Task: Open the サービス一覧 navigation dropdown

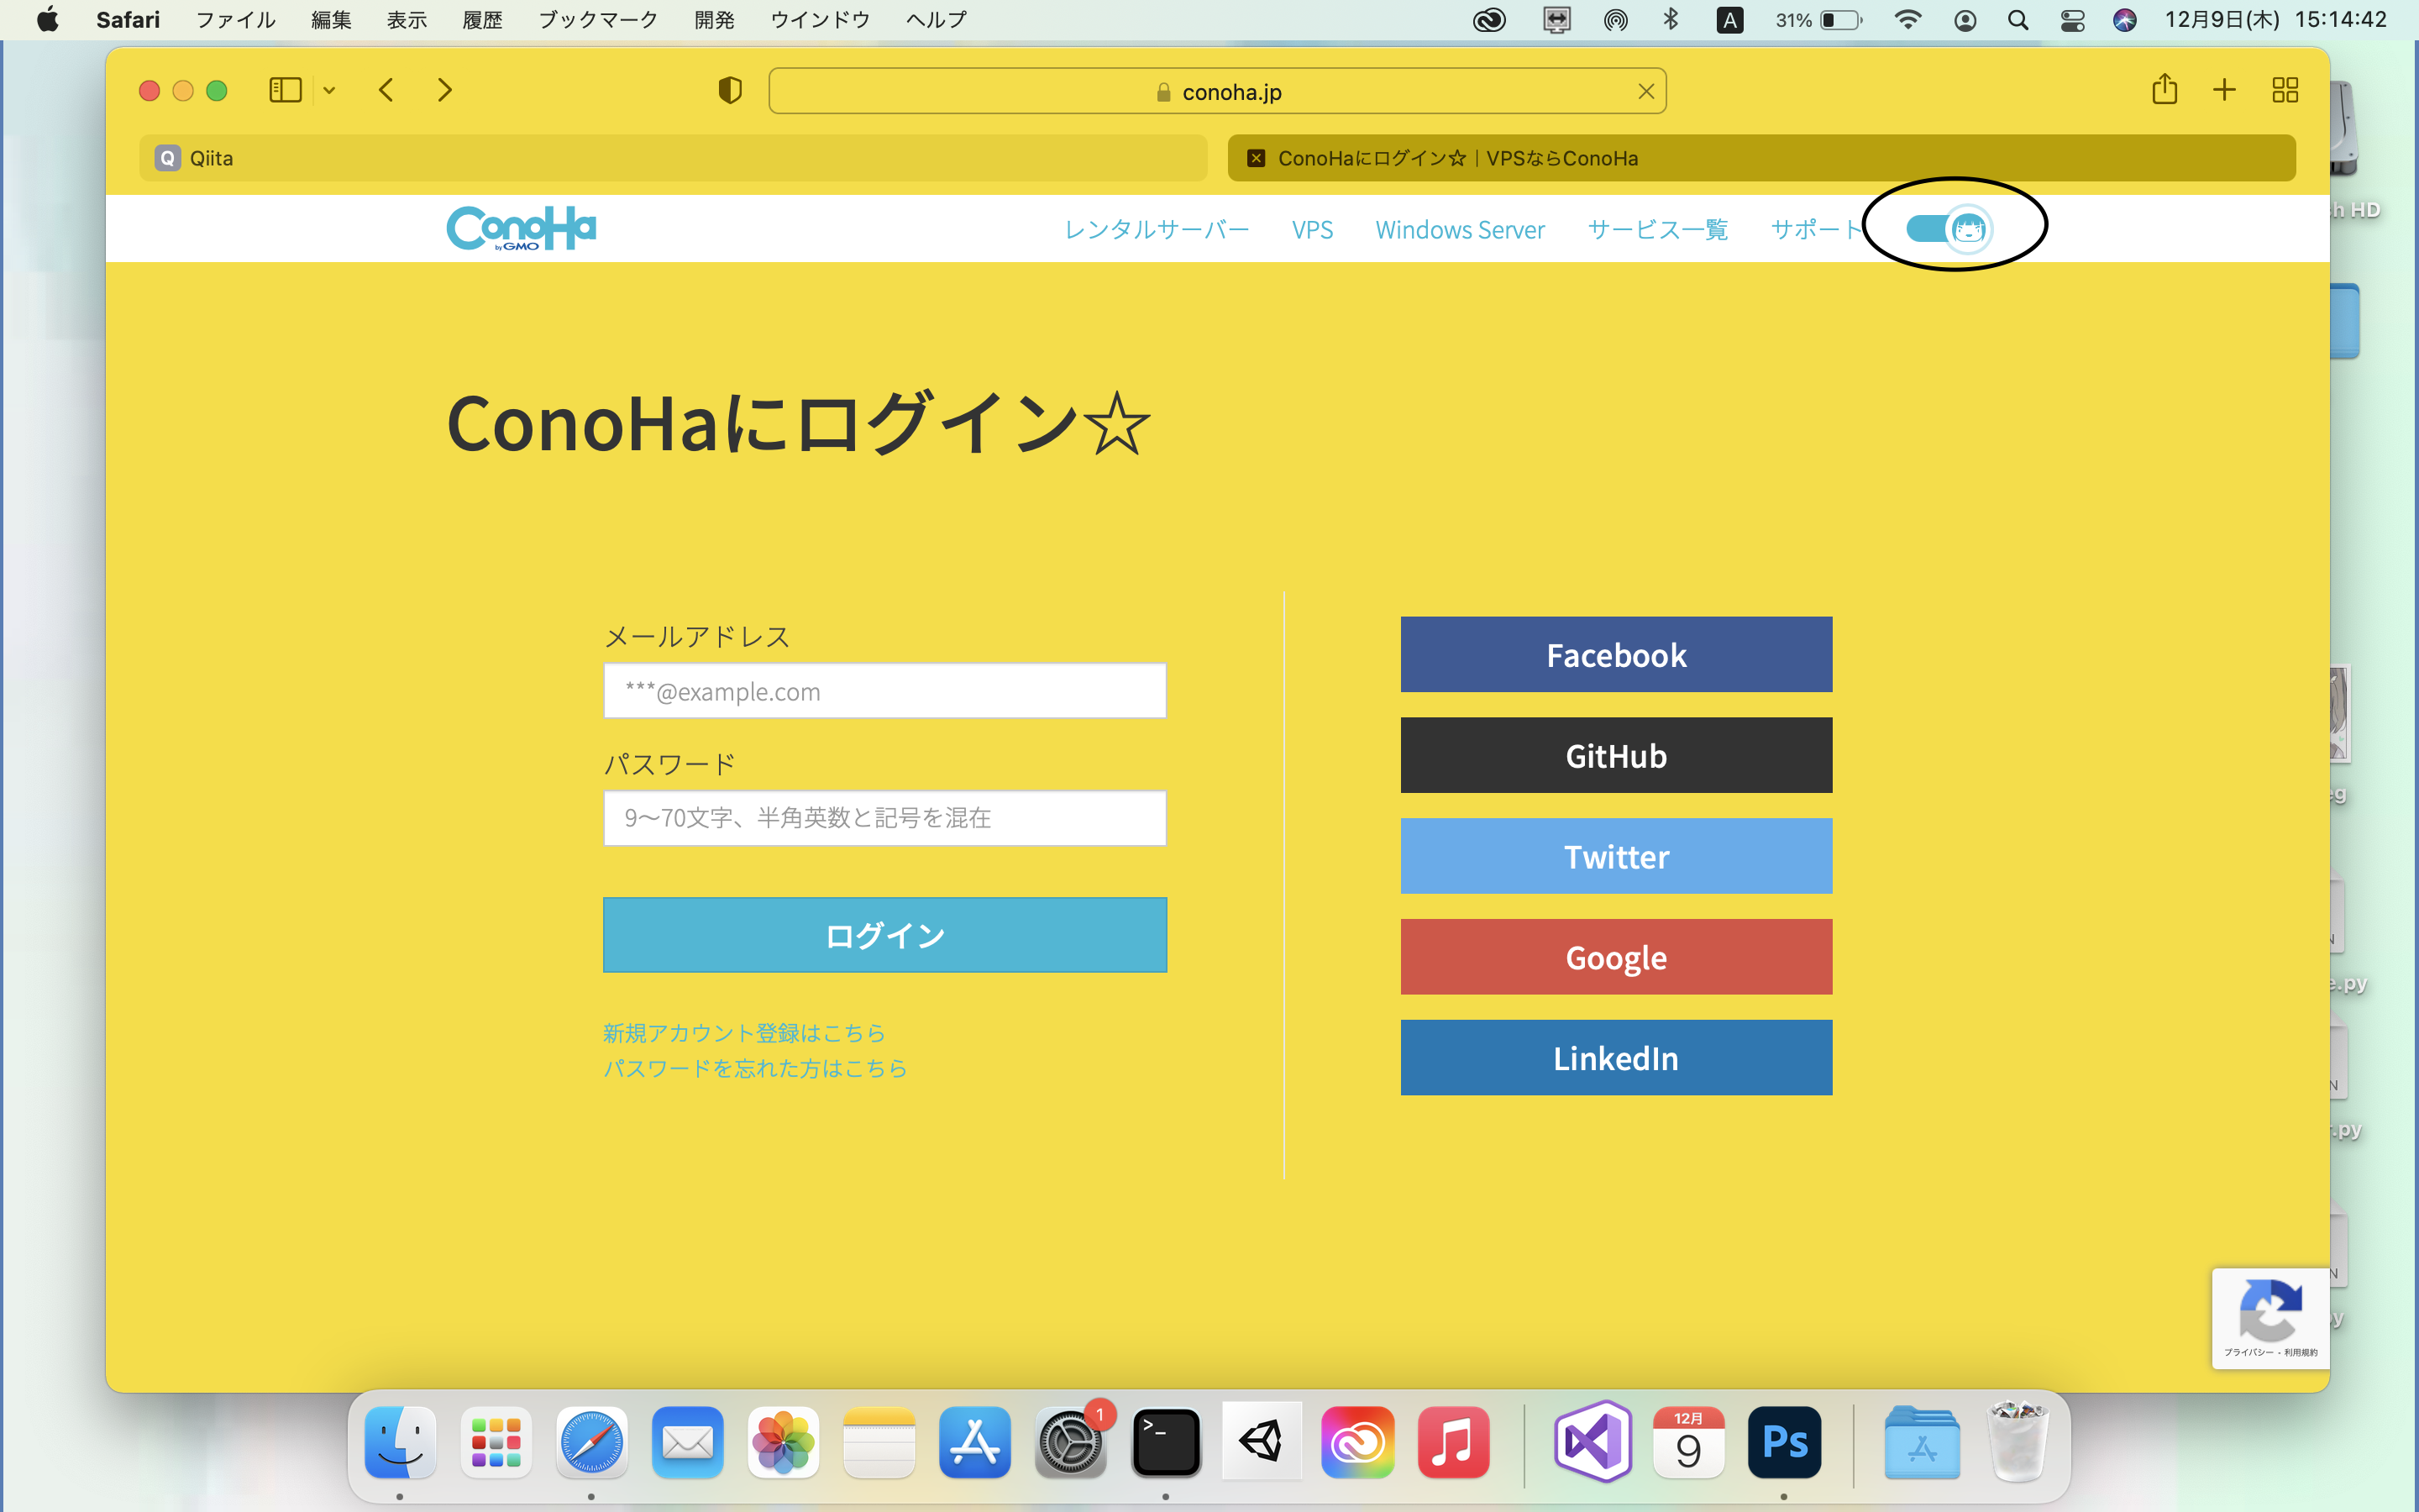Action: 1657,230
